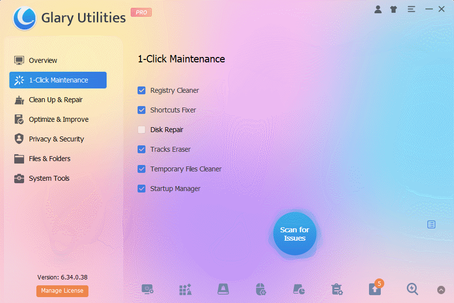
Task: Click the Version: 6.34.0.38 text
Action: (x=62, y=277)
